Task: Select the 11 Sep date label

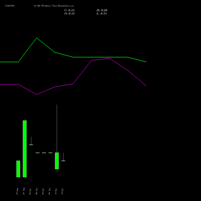Action: 56,191
